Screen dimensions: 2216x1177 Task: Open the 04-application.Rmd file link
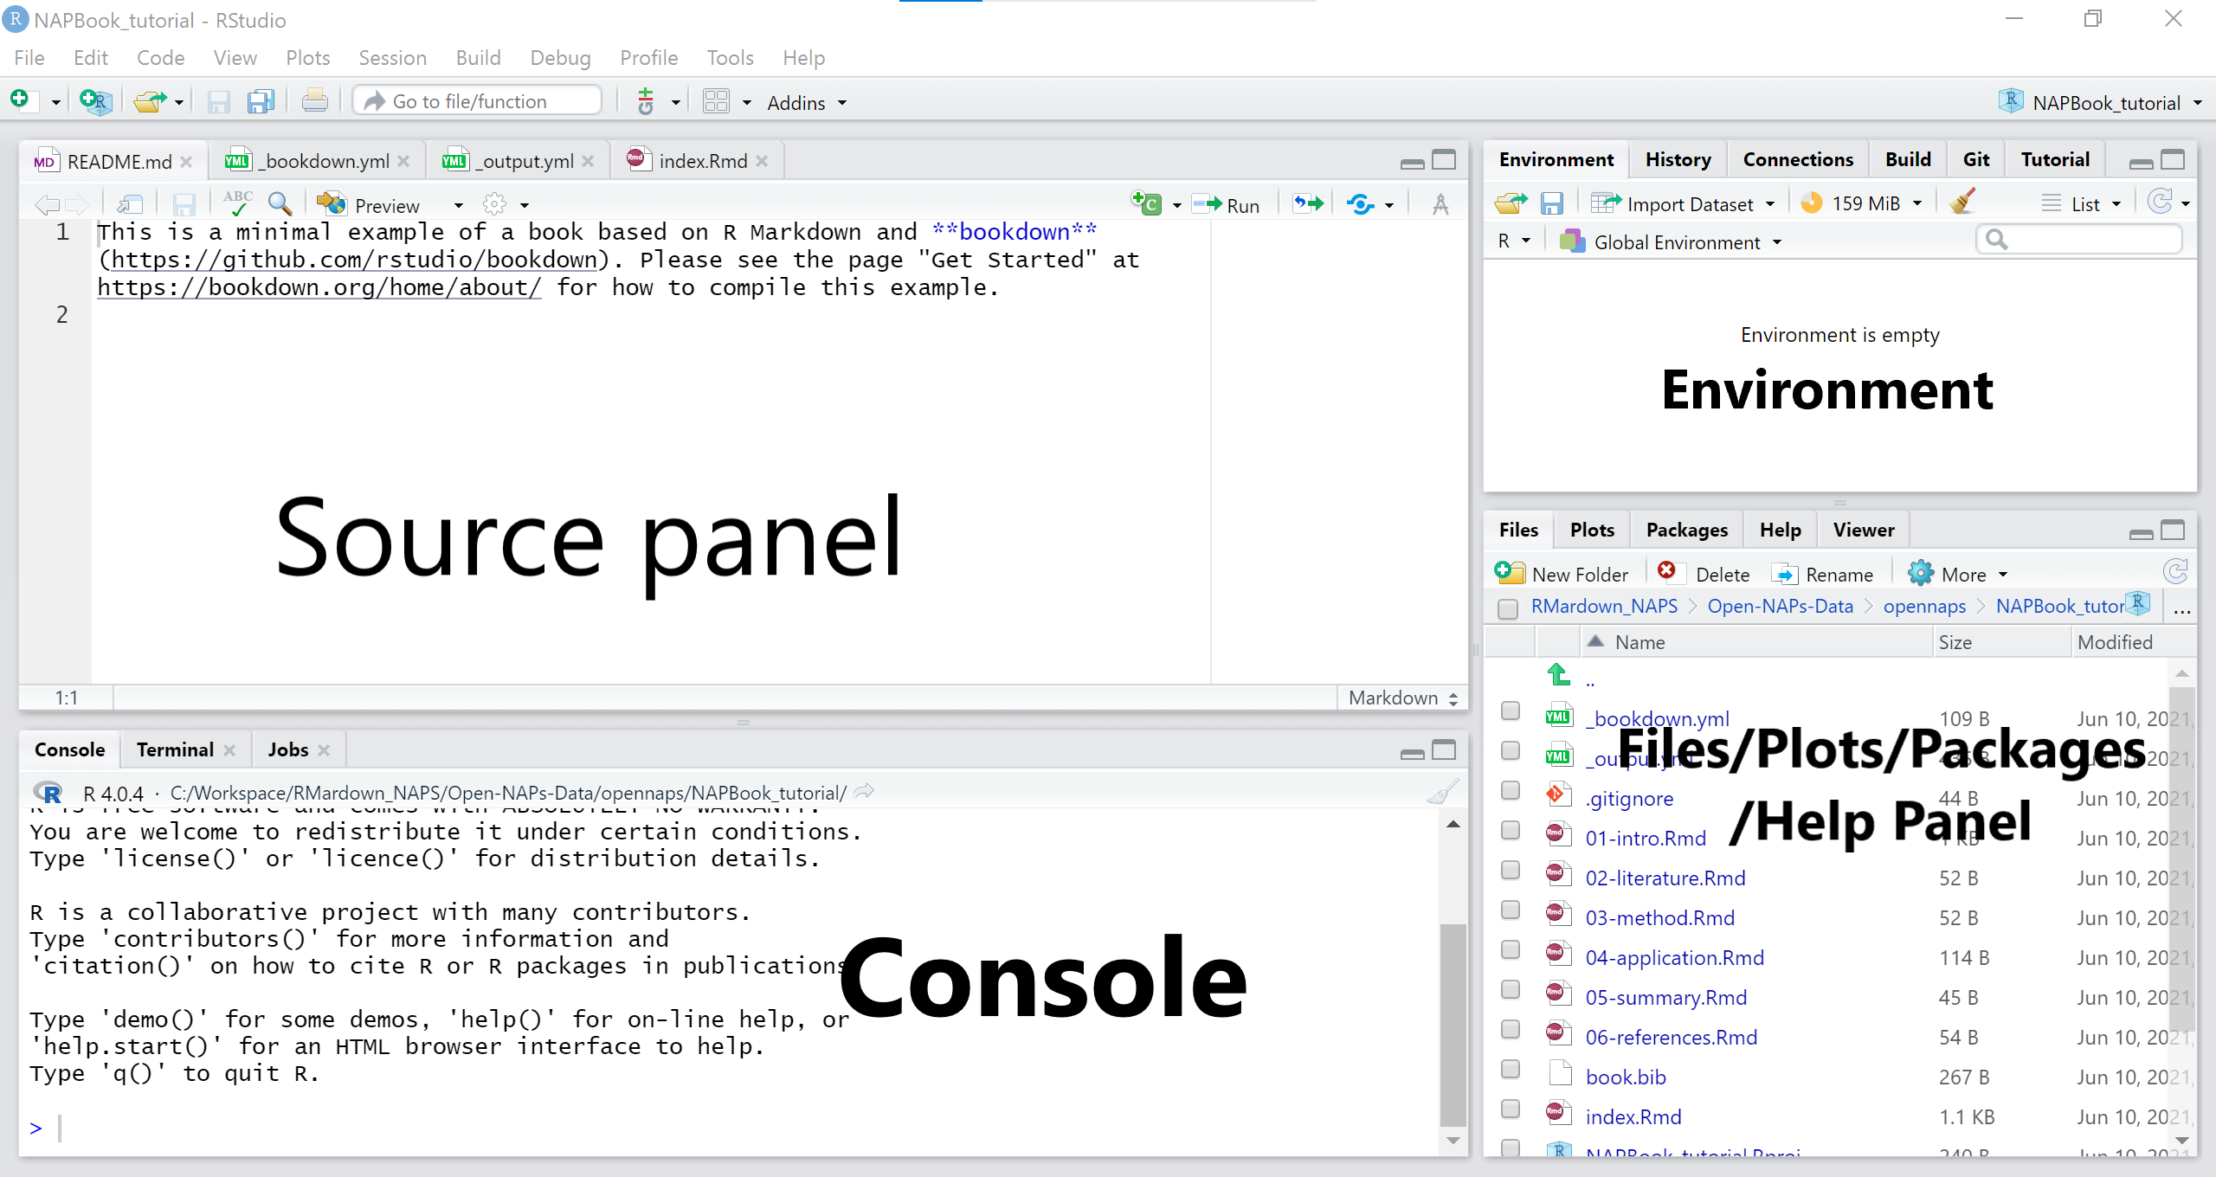(1674, 958)
